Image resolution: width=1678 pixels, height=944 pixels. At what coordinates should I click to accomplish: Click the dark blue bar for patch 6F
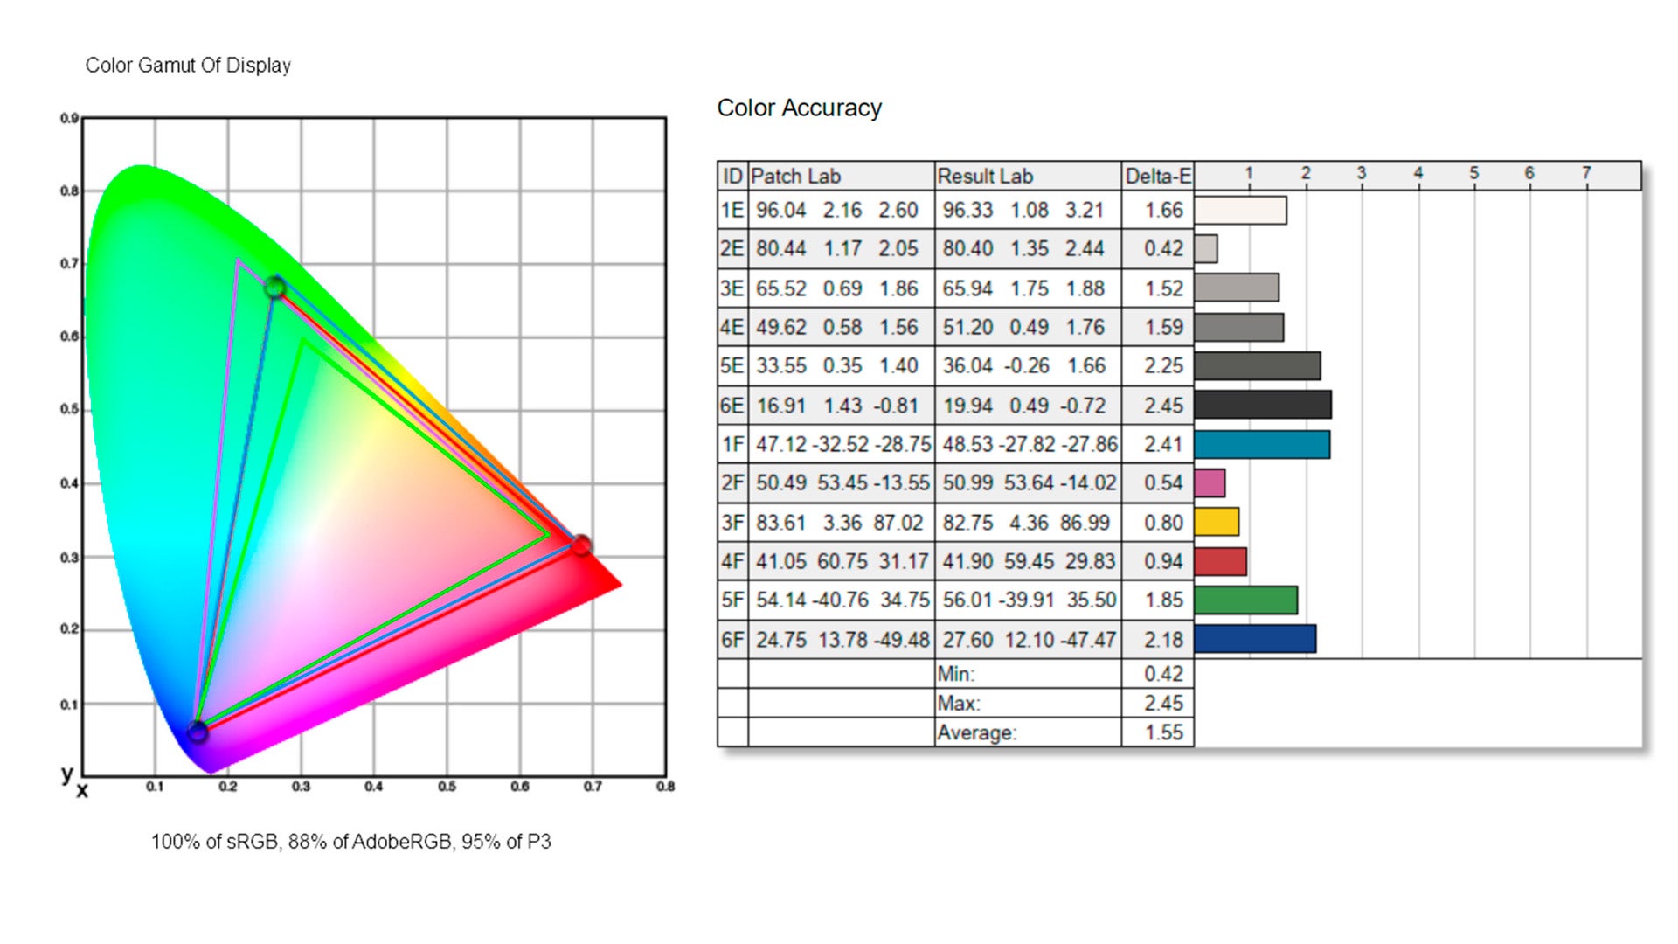pos(1255,639)
